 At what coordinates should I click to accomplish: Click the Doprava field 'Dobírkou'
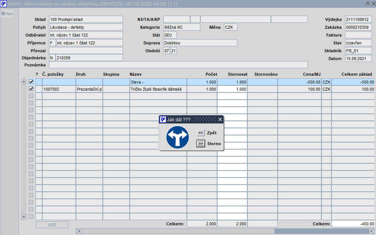pos(200,43)
